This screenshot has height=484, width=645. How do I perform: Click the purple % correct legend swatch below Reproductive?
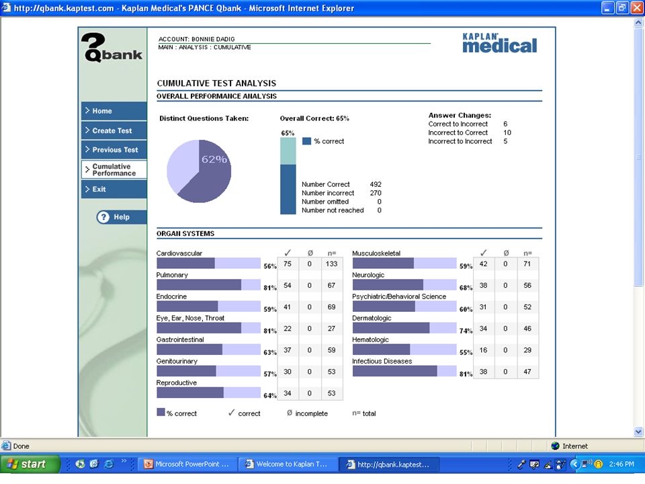click(x=161, y=412)
